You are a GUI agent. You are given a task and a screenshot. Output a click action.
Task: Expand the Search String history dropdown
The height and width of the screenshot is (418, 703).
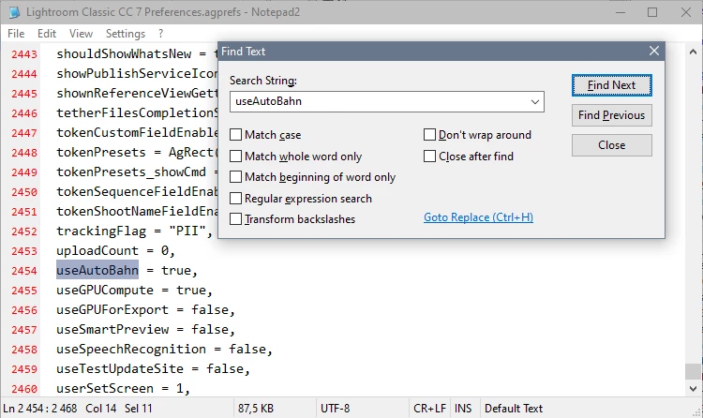535,102
